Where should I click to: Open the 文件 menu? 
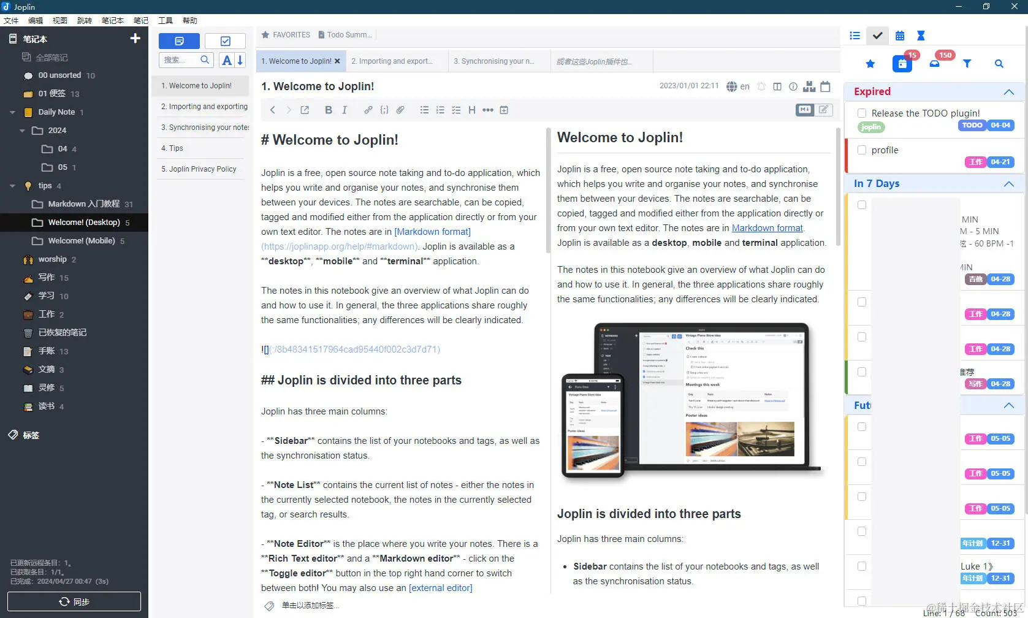click(11, 20)
